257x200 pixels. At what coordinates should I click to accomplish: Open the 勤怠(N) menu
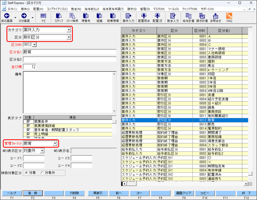(x=76, y=9)
